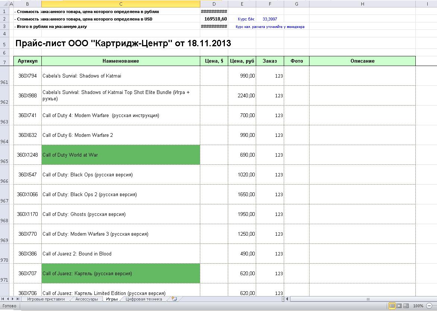Click next sheet navigation arrow
This screenshot has height=311, width=437.
pos(13,299)
